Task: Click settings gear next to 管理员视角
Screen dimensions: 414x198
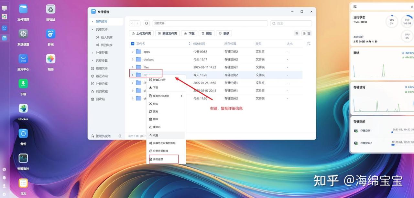Action: [120, 136]
